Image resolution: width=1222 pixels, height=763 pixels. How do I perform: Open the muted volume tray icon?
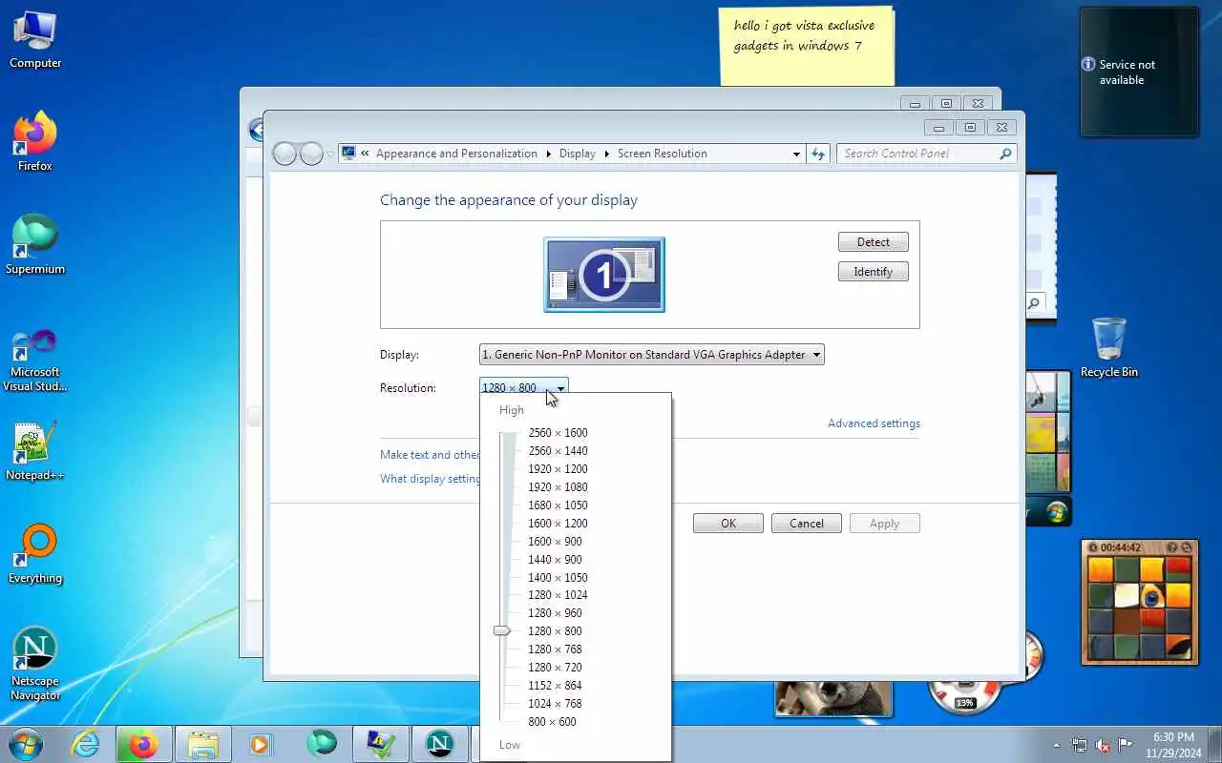[1103, 745]
